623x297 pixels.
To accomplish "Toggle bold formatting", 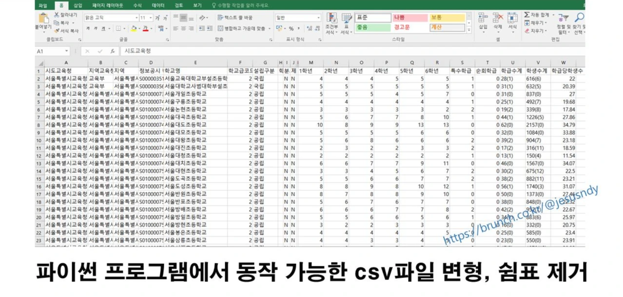I will 87,29.
